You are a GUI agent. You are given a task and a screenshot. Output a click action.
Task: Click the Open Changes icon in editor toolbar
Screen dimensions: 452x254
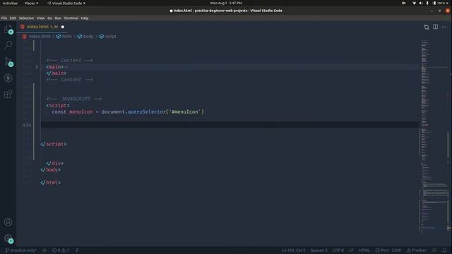(427, 27)
